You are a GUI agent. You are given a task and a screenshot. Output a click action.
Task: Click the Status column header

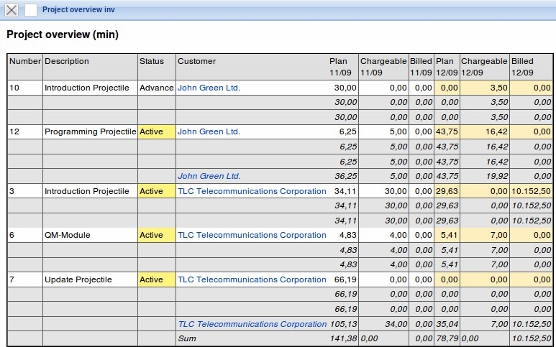152,62
